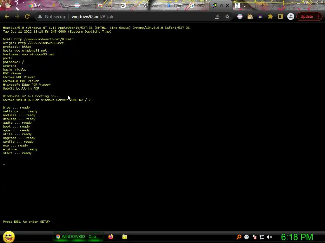Click the 'hash: #!calc' line
The image size is (325, 243).
tap(14, 69)
